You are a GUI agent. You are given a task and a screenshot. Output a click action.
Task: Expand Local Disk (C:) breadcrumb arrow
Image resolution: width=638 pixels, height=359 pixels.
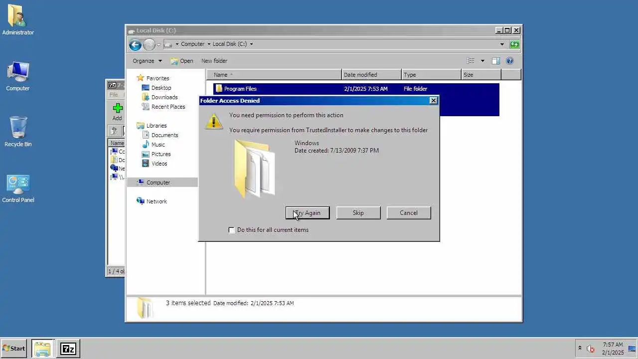(x=251, y=44)
